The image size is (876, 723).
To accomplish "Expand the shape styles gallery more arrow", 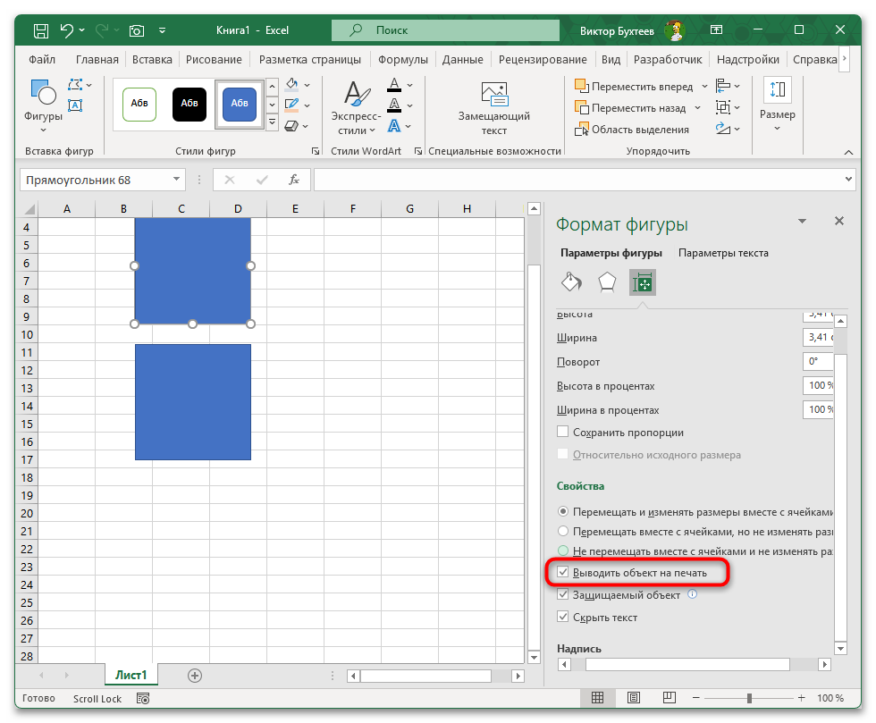I will coord(272,122).
